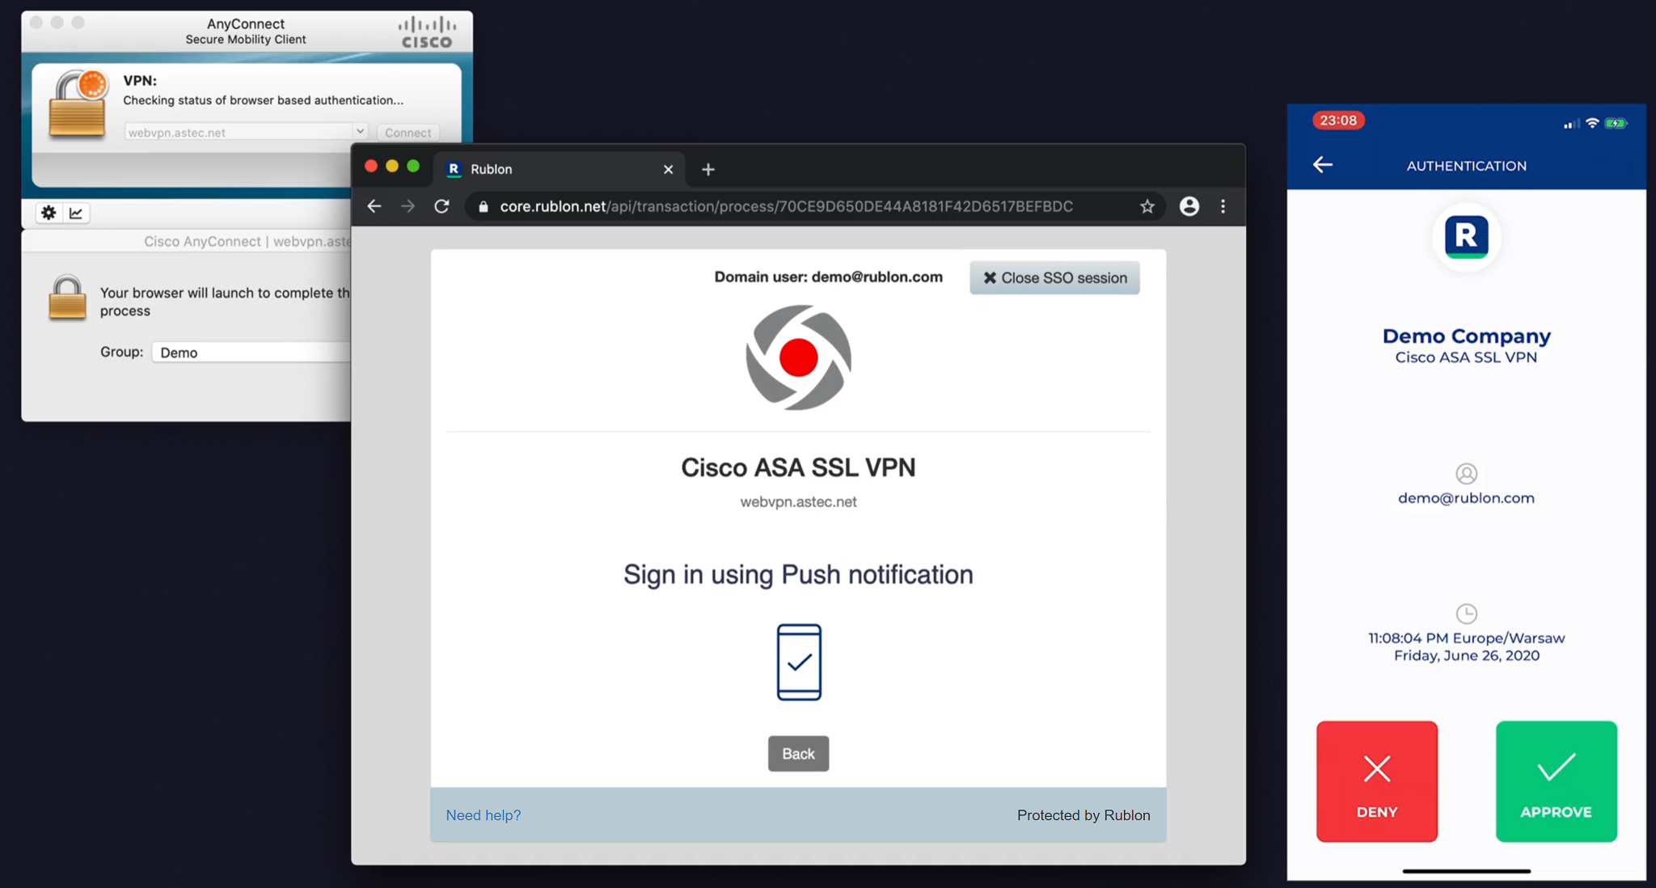Screen dimensions: 1656x888
Task: Open the Need help? link
Action: 484,815
